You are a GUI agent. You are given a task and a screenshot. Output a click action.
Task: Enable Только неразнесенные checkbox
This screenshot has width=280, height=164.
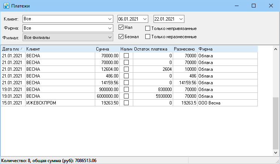[x=148, y=37]
